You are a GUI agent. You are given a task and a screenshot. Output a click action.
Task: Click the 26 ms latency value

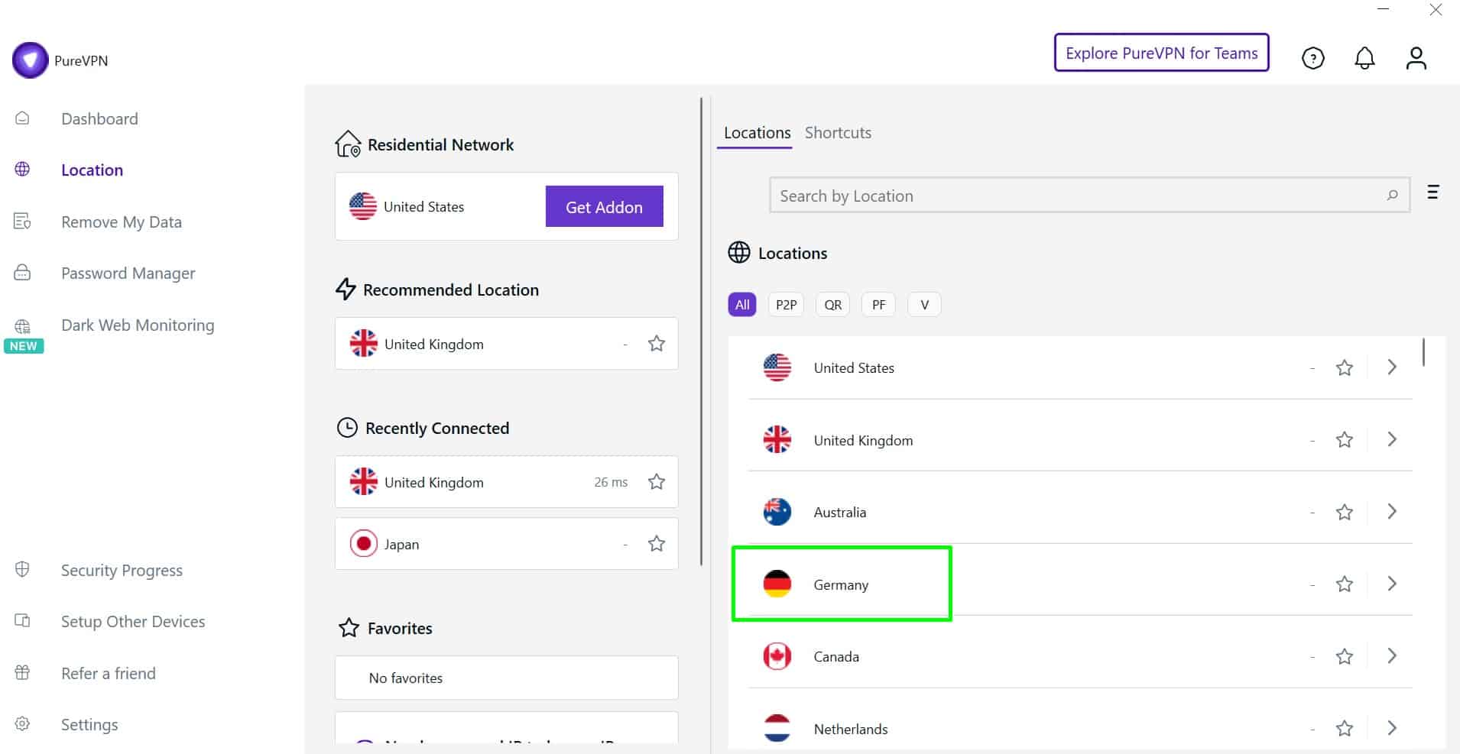(x=611, y=482)
